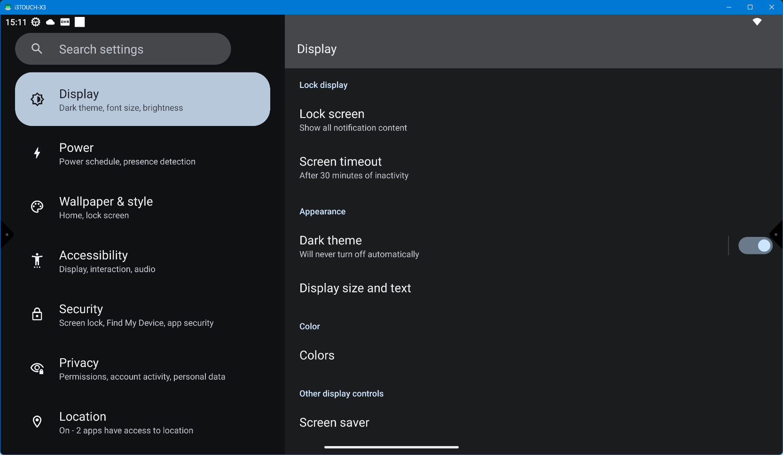Turn off the Dark theme switch
Screen dimensions: 783x455
755,246
